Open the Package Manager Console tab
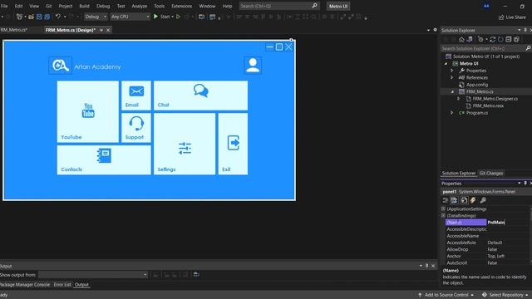Viewport: 532px width, 299px height. [x=25, y=285]
